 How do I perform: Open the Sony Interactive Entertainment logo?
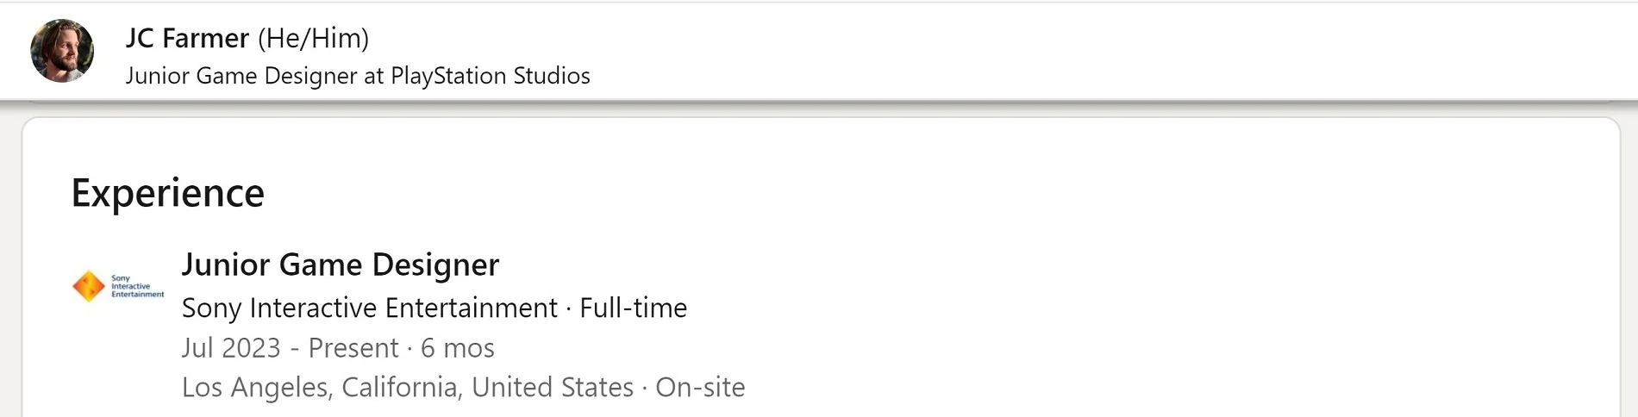(x=118, y=286)
